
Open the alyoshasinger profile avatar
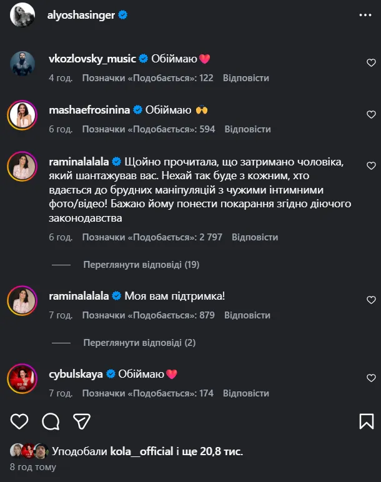[x=22, y=15]
